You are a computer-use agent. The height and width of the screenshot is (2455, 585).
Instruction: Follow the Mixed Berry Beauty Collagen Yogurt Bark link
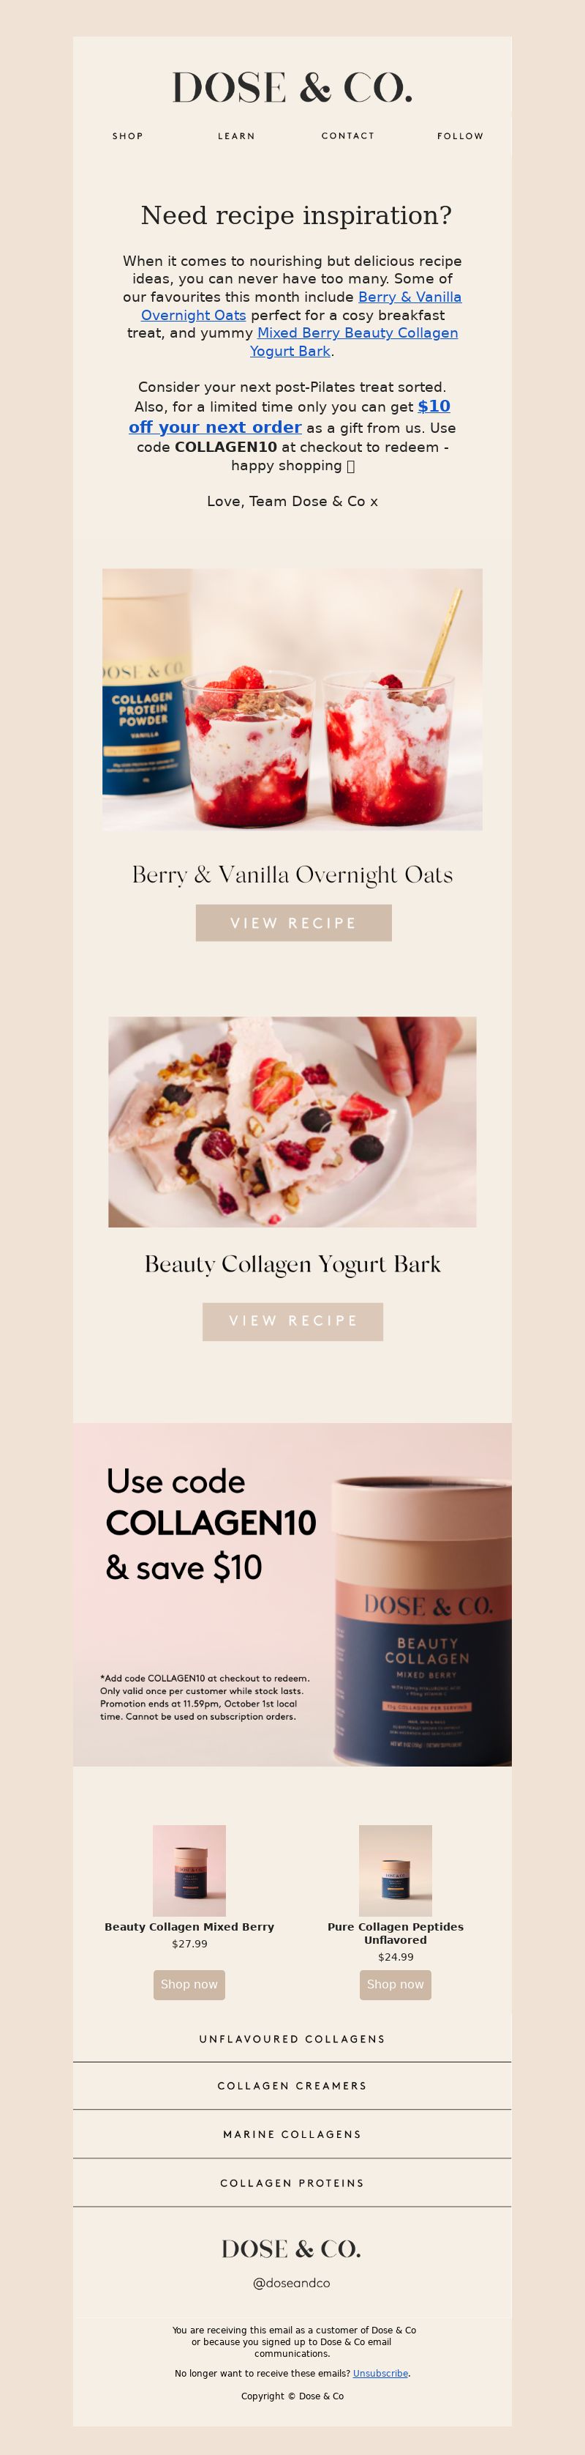[354, 341]
